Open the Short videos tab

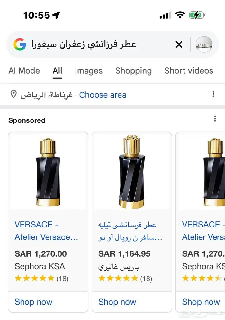click(189, 71)
